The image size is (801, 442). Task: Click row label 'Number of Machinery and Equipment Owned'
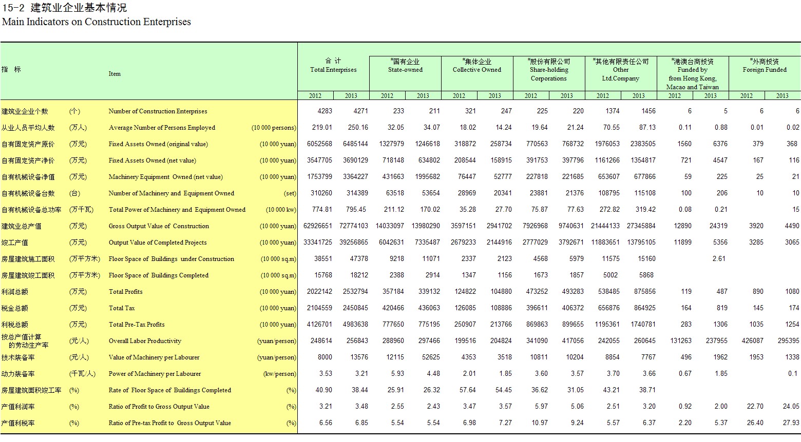tap(171, 193)
